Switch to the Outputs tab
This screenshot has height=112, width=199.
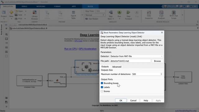[105, 67]
